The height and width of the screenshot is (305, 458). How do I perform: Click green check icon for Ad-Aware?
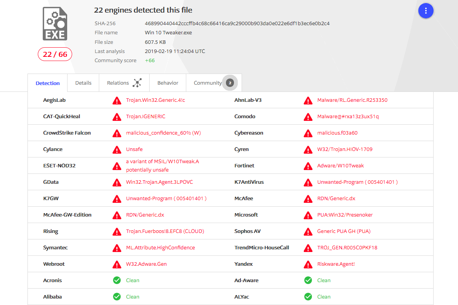point(308,280)
